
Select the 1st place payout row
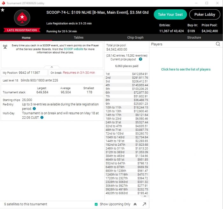[126, 74]
